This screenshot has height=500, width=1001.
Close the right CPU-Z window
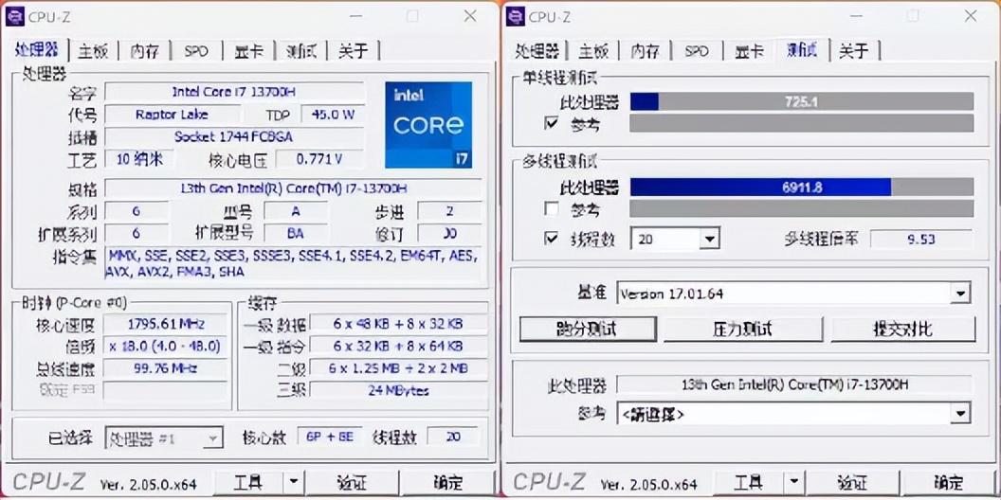coord(971,16)
